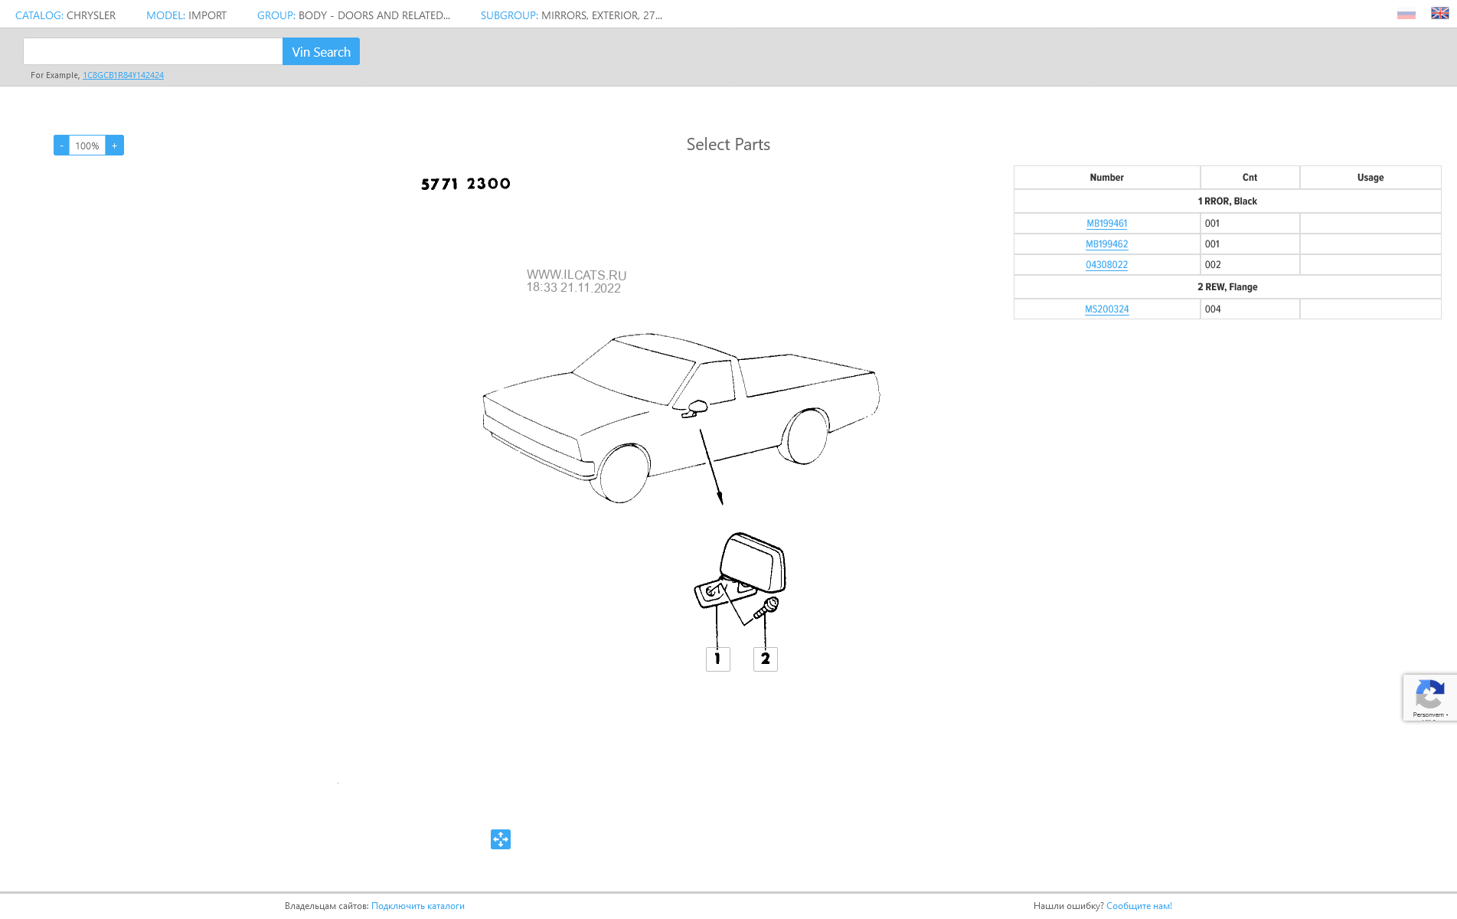
Task: Go to MODEL breadcrumb
Action: 186,15
